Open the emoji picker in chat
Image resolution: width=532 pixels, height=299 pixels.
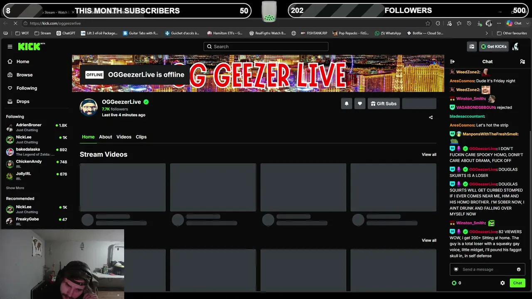point(519,270)
